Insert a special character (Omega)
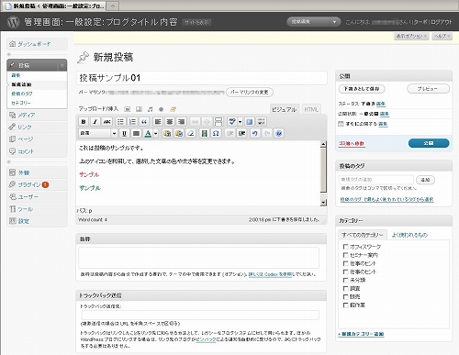Screen dimensions: 459x355 point(216,133)
